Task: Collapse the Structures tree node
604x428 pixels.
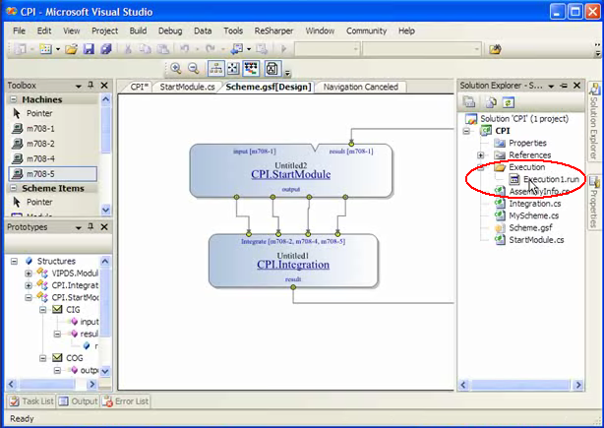Action: pos(14,261)
